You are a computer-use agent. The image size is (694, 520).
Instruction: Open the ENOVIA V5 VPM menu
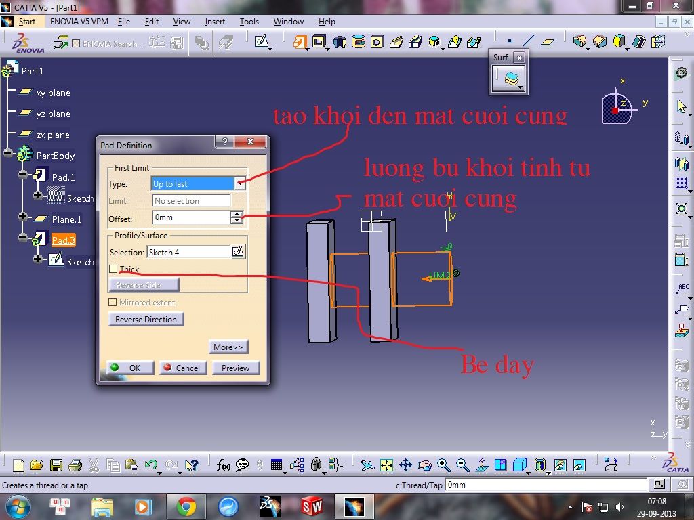pos(79,21)
